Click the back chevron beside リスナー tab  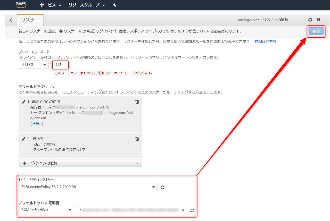pos(11,20)
